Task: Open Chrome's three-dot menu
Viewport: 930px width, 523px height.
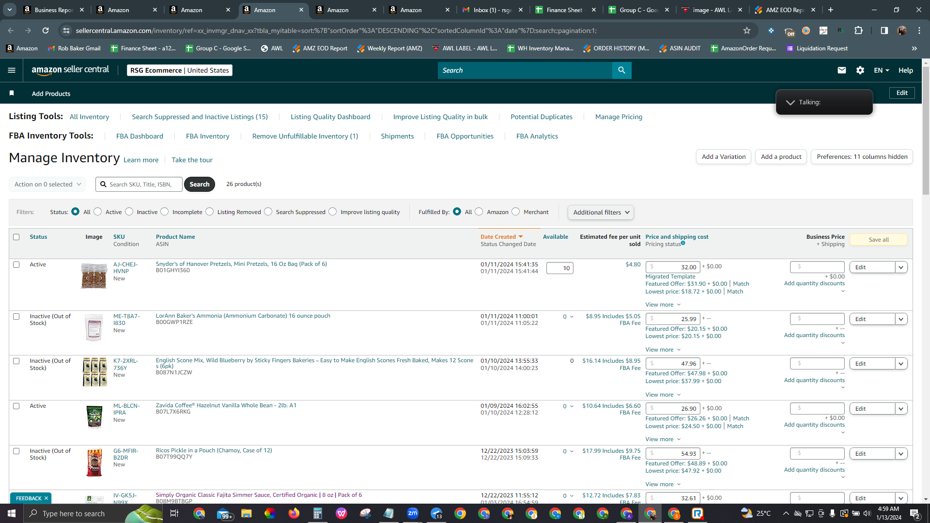Action: pyautogui.click(x=919, y=31)
